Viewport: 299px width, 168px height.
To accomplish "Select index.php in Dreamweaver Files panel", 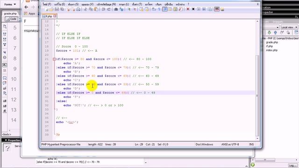I will point(271,50).
